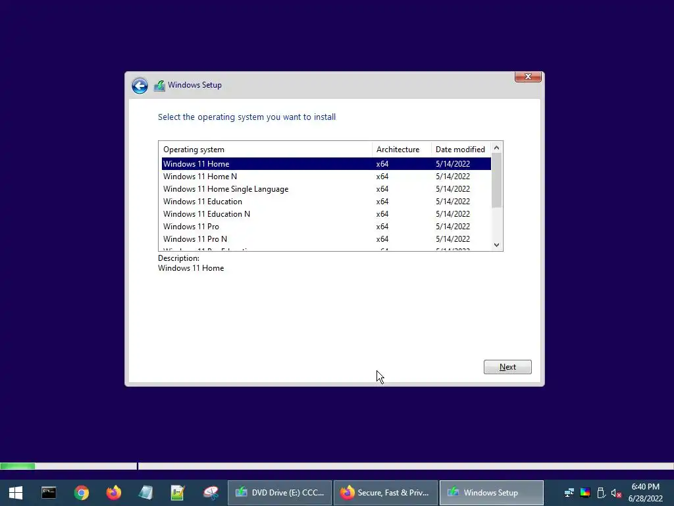
Task: Switch to the DVD Drive (E:) taskbar window
Action: tap(279, 493)
